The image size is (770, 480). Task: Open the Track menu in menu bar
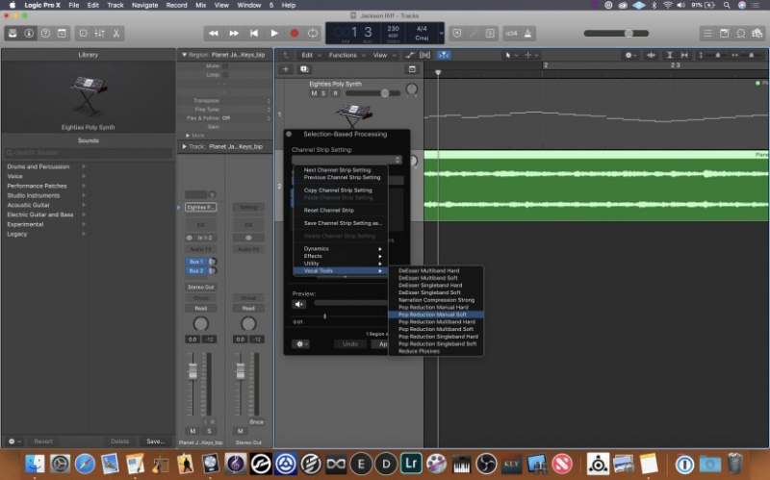click(115, 5)
